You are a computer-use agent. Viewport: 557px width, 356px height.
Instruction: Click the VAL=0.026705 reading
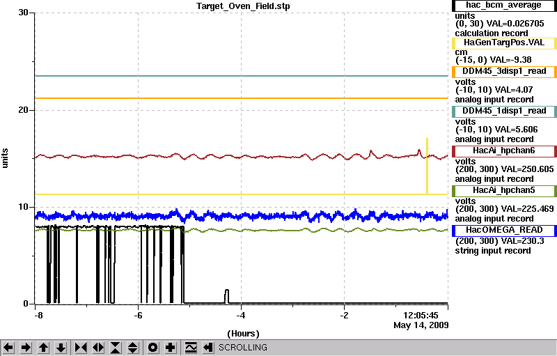tap(515, 24)
